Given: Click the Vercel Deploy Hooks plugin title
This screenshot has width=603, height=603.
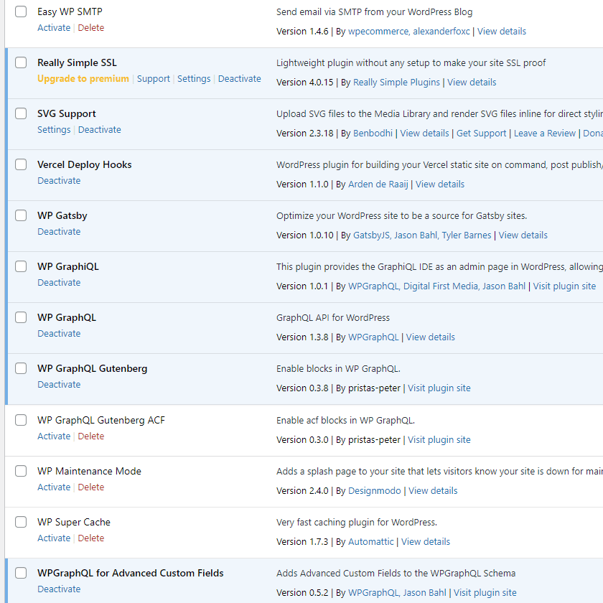Looking at the screenshot, I should pyautogui.click(x=84, y=164).
